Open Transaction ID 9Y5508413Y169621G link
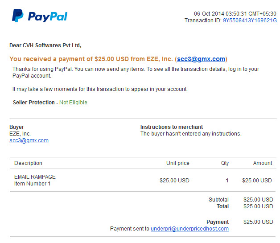 click(250, 21)
